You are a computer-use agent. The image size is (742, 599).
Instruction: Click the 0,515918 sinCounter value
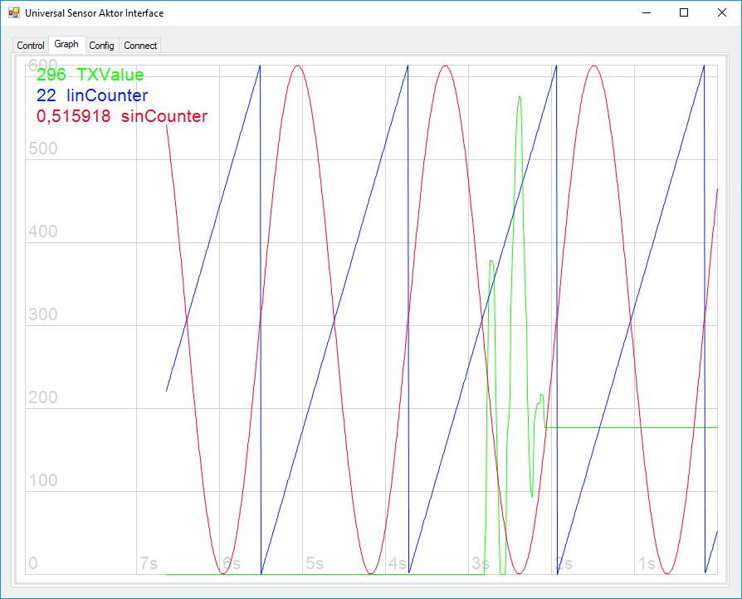tap(73, 116)
